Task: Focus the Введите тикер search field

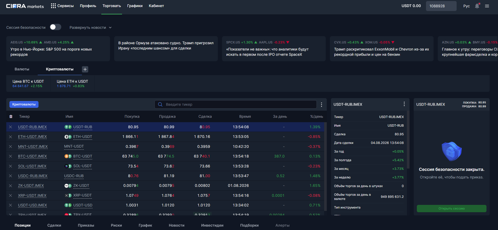Action: (236, 104)
